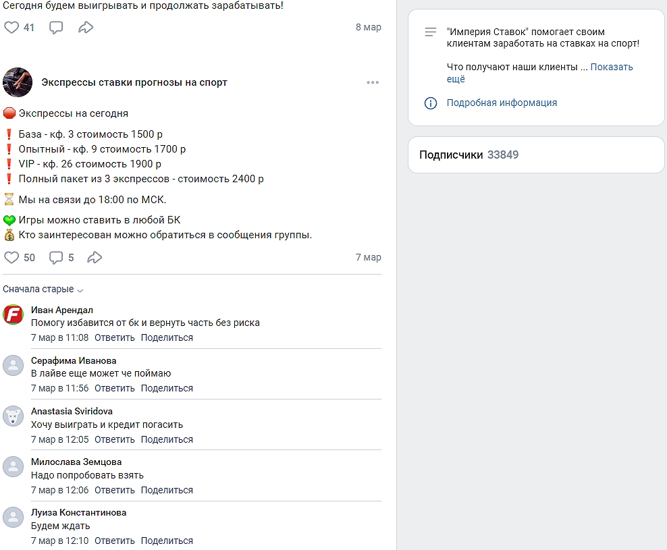Image resolution: width=667 pixels, height=550 pixels.
Task: Open the group avatar thumbnail
Action: (x=18, y=82)
